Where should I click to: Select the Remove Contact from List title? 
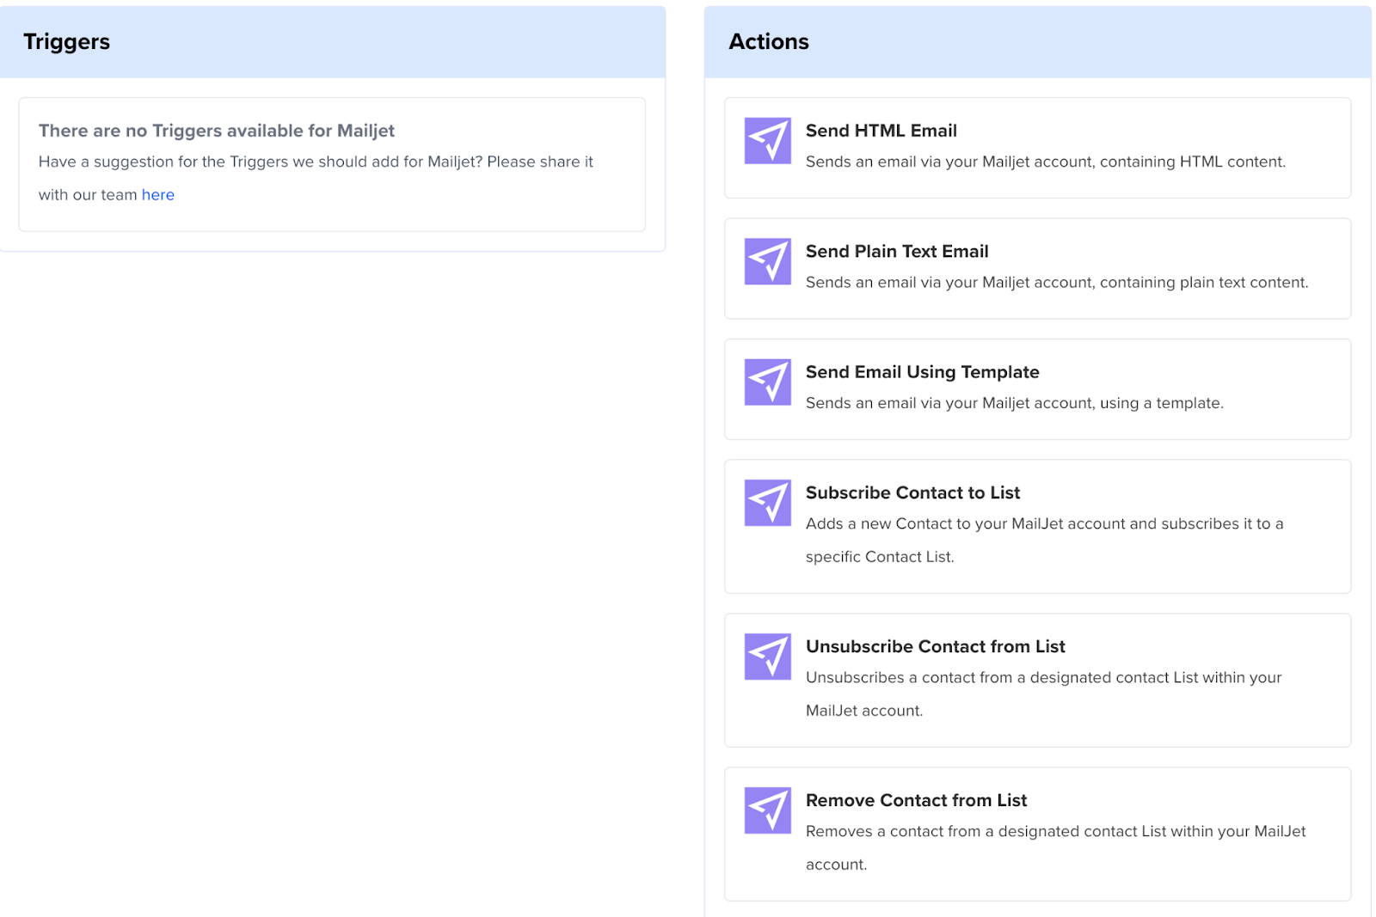(x=916, y=801)
